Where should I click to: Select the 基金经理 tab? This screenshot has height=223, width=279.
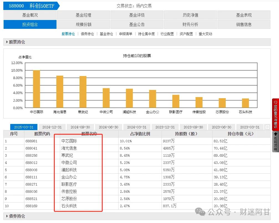point(83,15)
